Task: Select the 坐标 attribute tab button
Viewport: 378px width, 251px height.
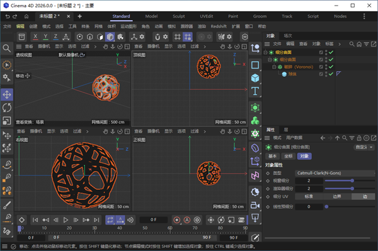Action: click(289, 156)
